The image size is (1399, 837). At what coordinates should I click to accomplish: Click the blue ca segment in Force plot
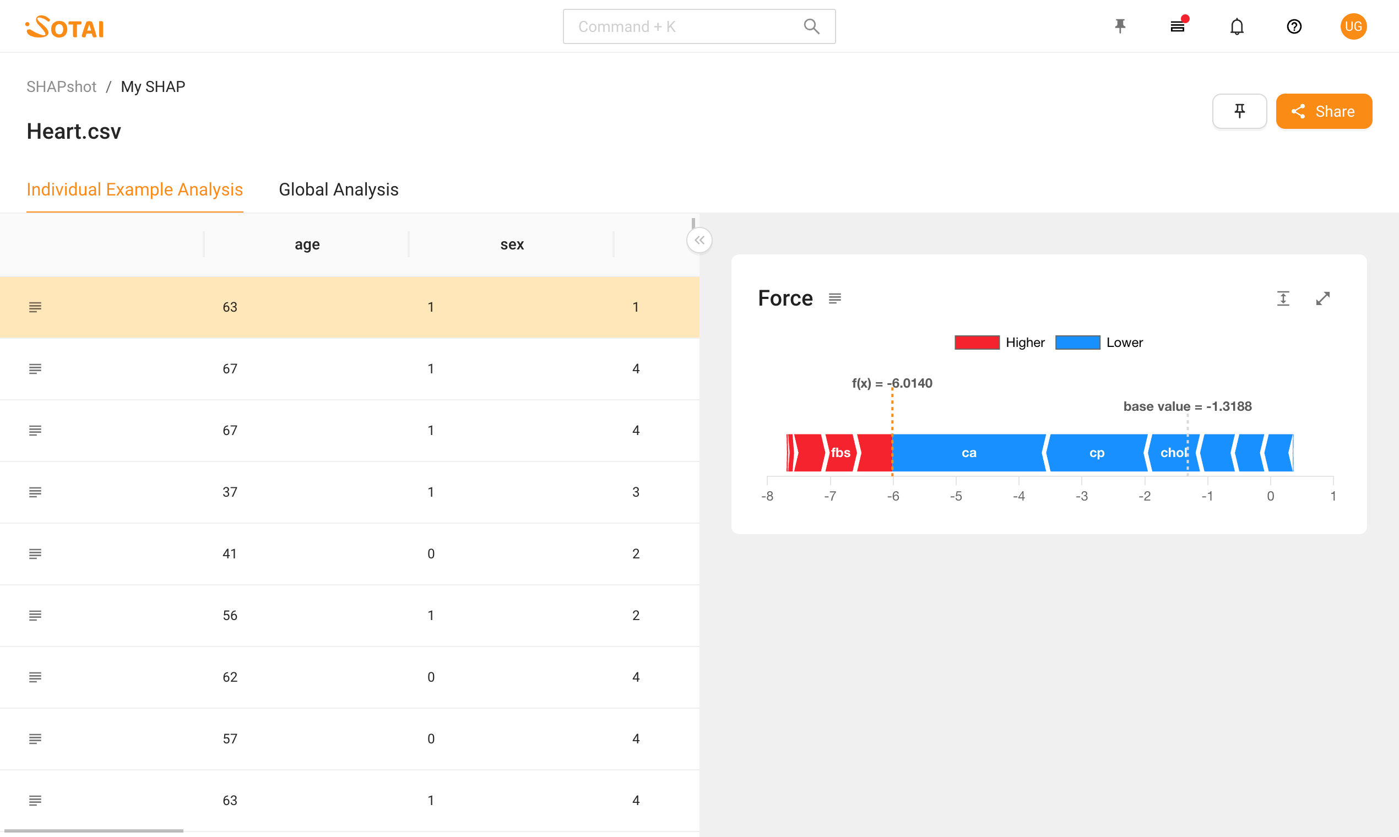(x=969, y=453)
